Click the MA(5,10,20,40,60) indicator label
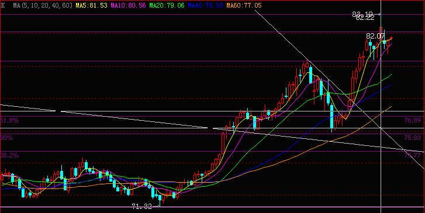425x213 pixels. click(43, 5)
